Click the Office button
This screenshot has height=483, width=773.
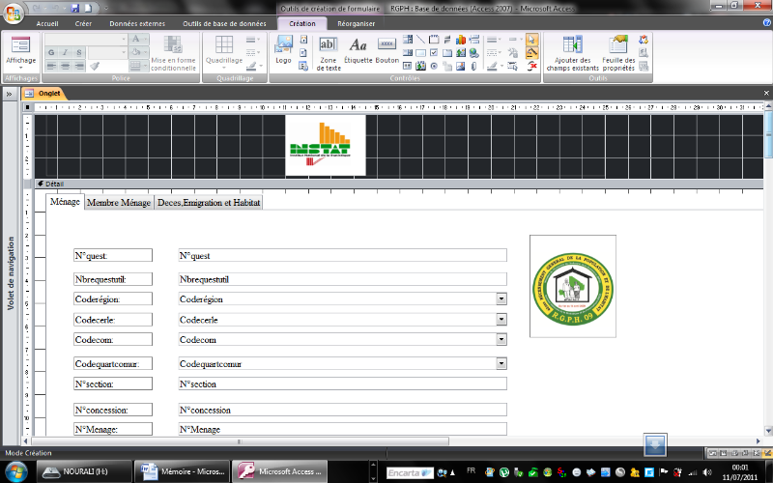click(14, 14)
